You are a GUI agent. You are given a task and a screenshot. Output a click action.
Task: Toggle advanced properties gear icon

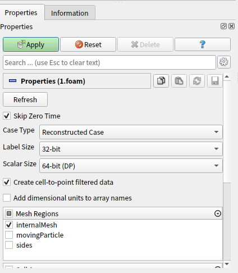click(224, 62)
